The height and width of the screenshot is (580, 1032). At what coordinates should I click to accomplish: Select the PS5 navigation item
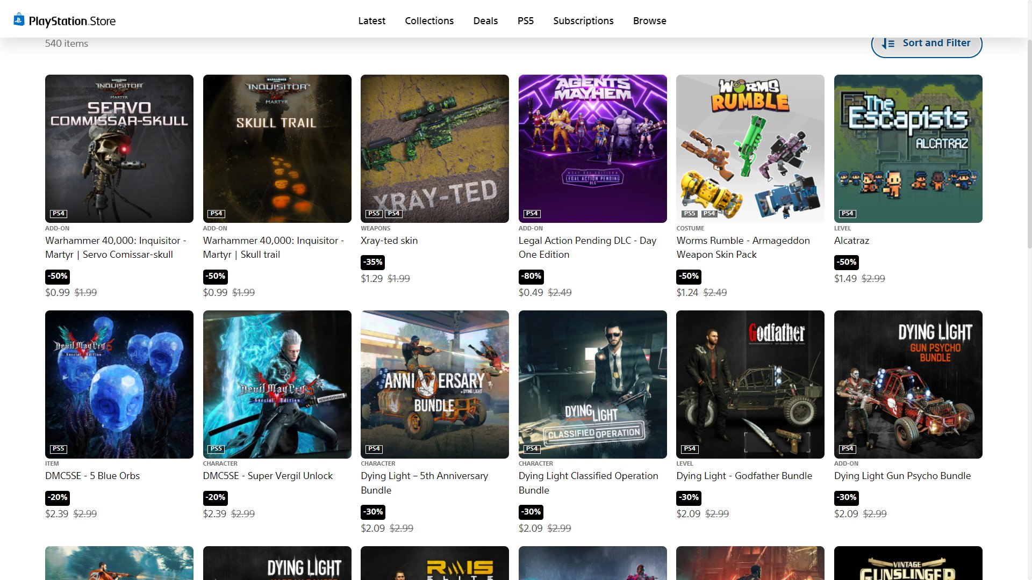coord(525,20)
